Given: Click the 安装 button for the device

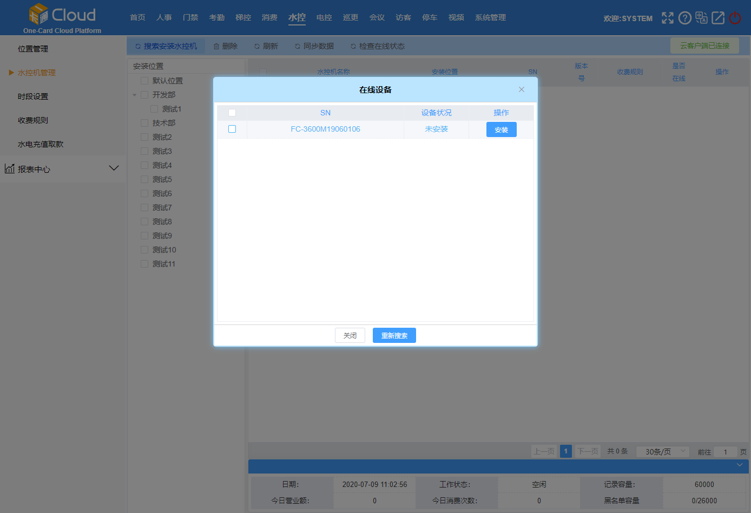Looking at the screenshot, I should coord(501,129).
